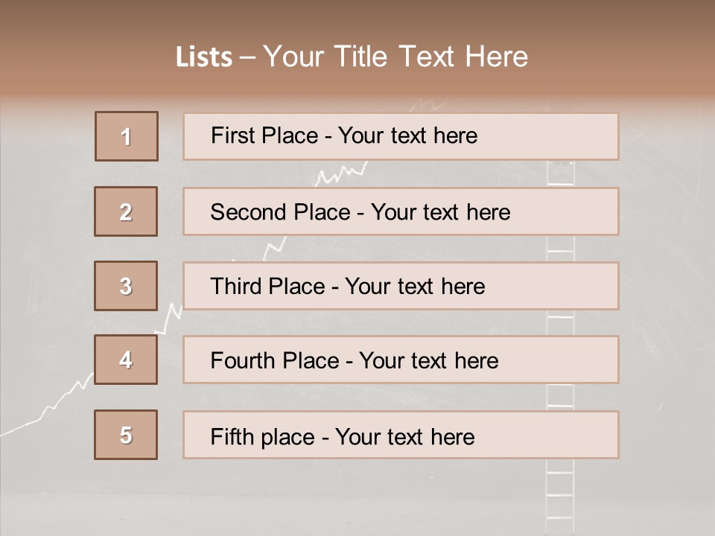This screenshot has height=536, width=715.
Task: Click the word Third in list item three
Action: click(236, 287)
